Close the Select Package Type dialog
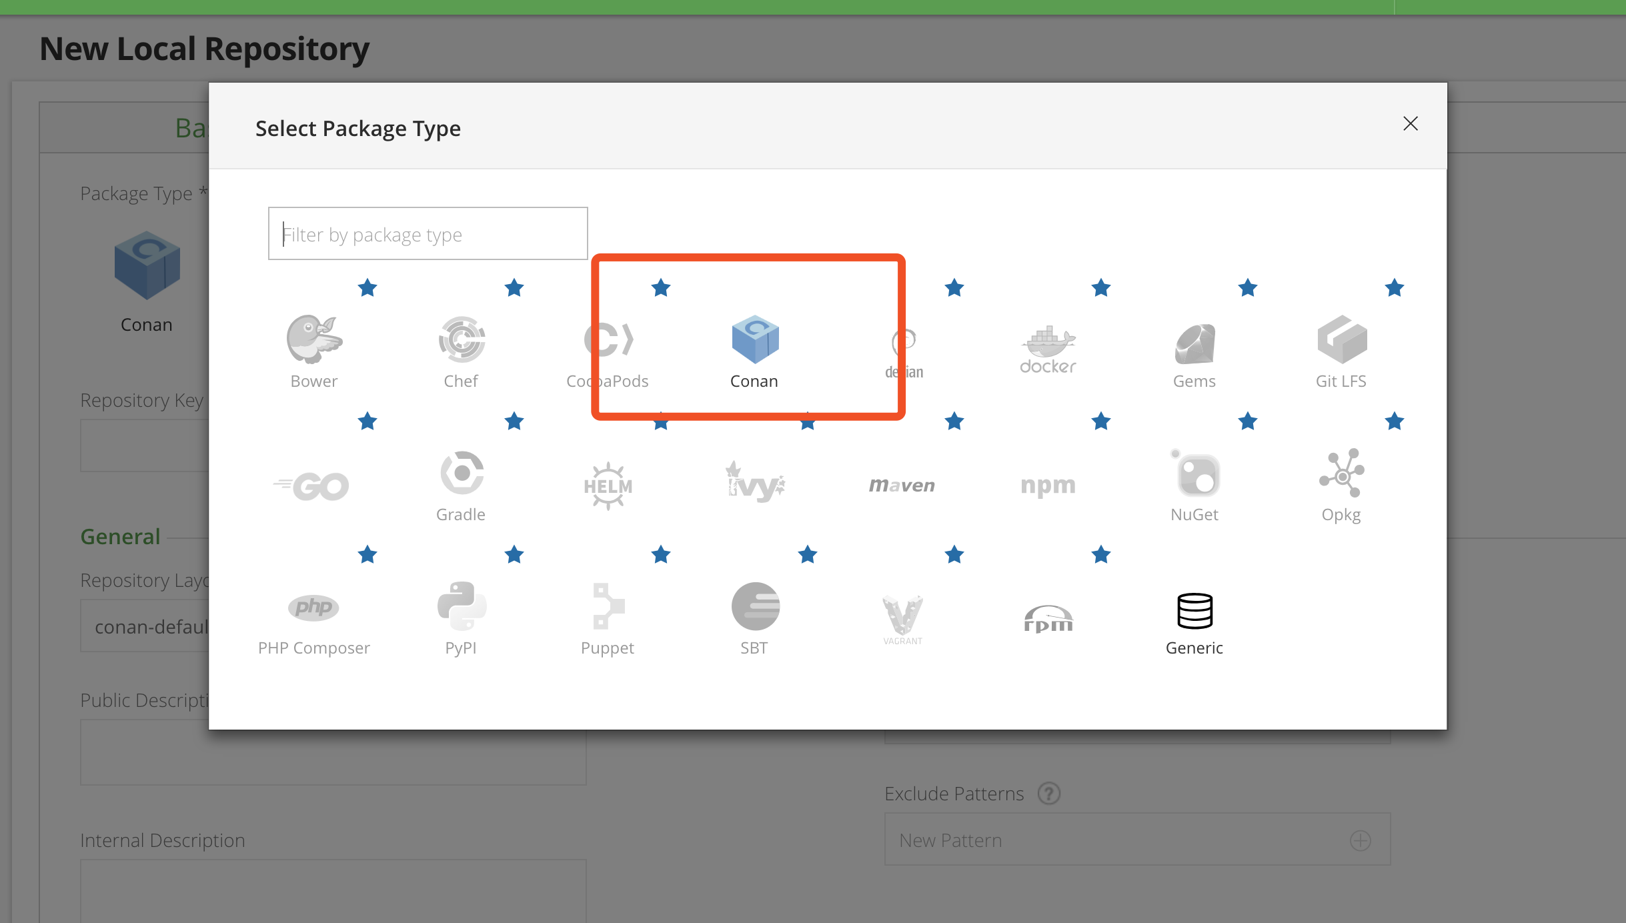The width and height of the screenshot is (1626, 923). (1411, 124)
